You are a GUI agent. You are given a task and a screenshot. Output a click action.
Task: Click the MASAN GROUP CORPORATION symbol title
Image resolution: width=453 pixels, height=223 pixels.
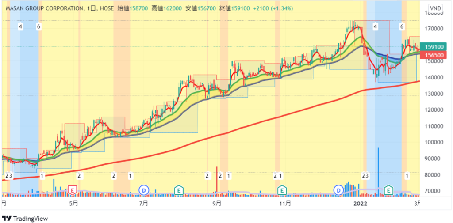point(44,8)
